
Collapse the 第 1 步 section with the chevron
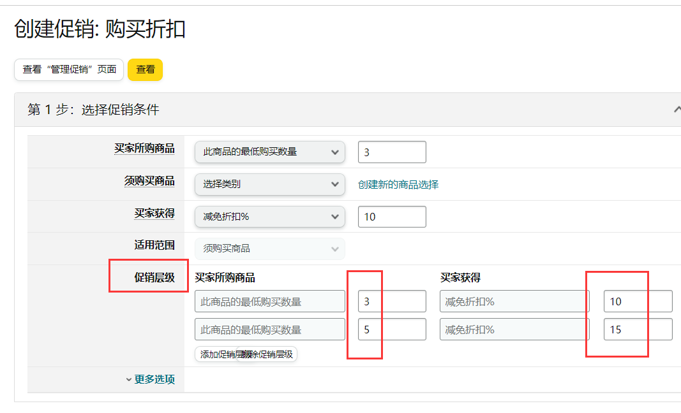tap(678, 110)
